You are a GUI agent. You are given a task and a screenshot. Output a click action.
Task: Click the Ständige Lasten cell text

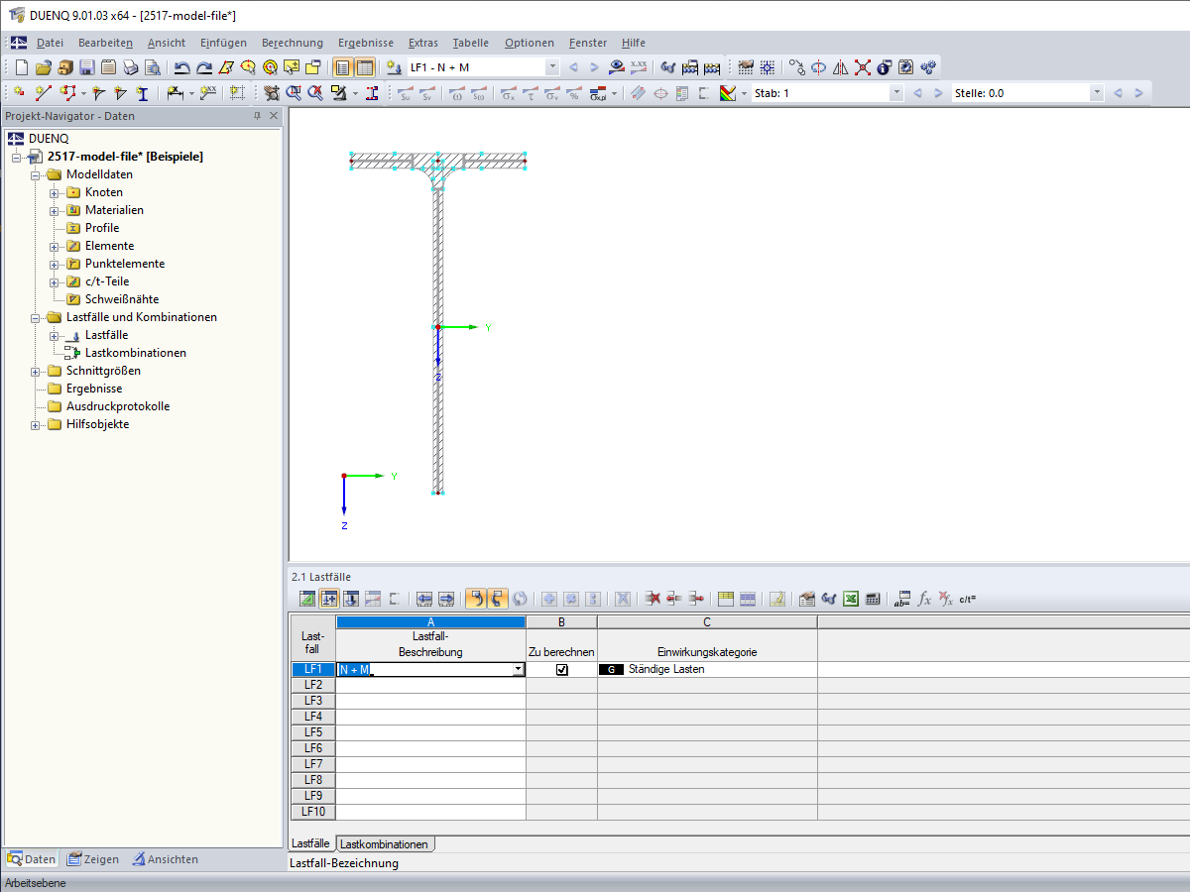tap(667, 670)
